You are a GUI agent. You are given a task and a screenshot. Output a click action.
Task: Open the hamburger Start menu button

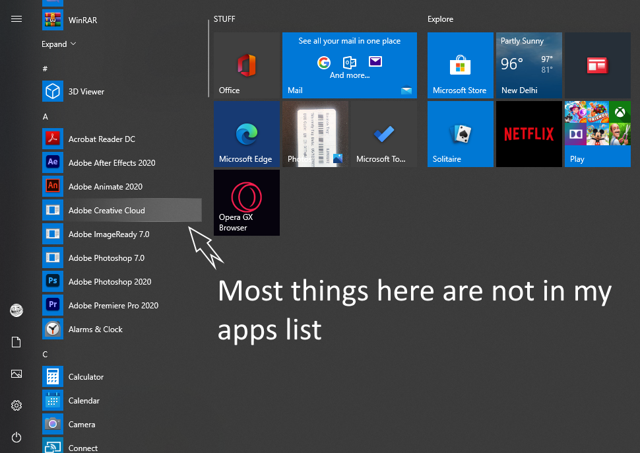pyautogui.click(x=16, y=18)
